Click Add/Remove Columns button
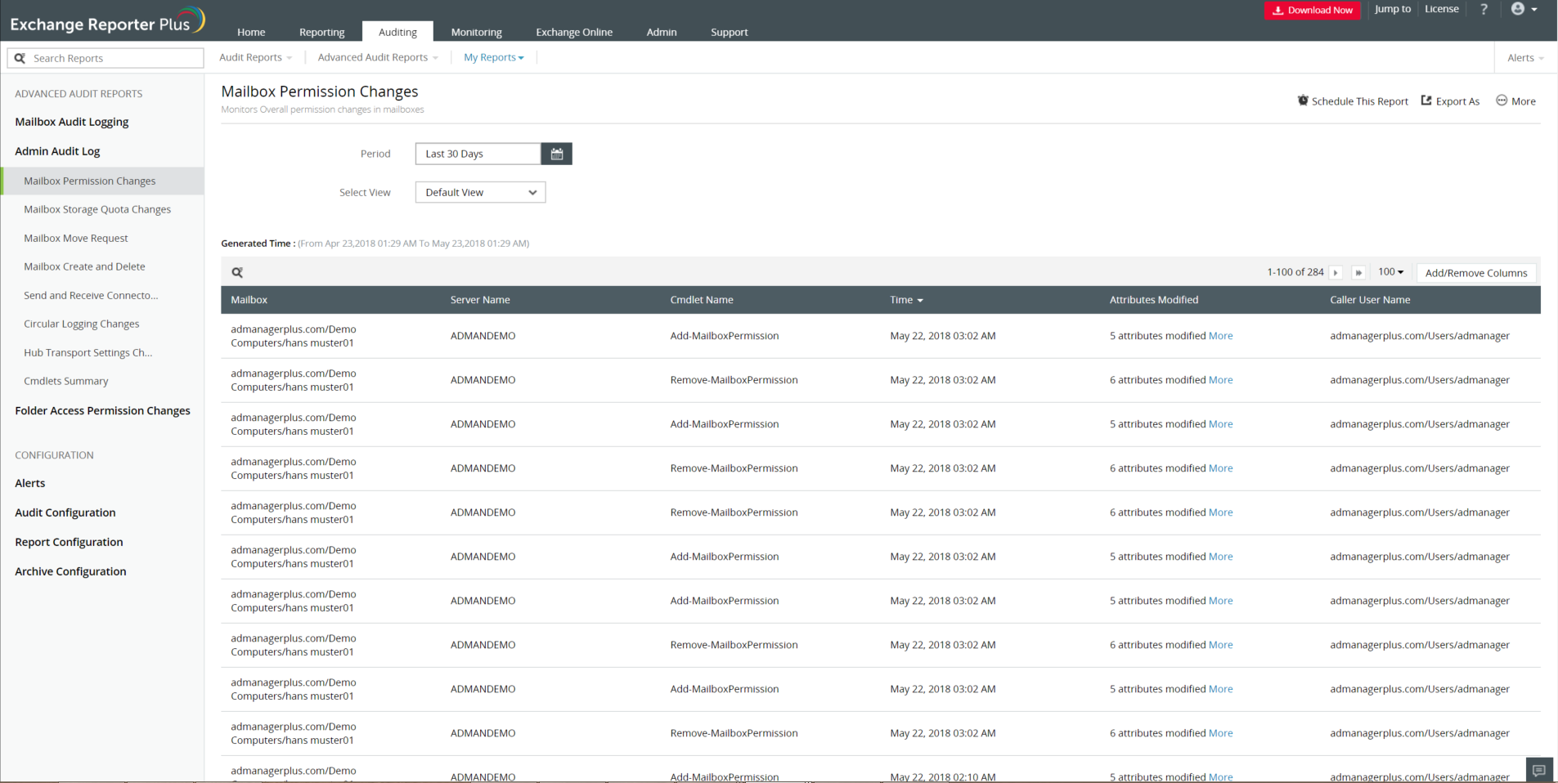Viewport: 1558px width, 783px height. pos(1476,273)
